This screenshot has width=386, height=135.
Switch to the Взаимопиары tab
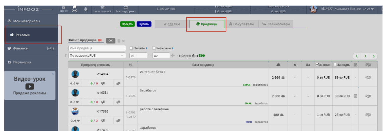(x=275, y=24)
